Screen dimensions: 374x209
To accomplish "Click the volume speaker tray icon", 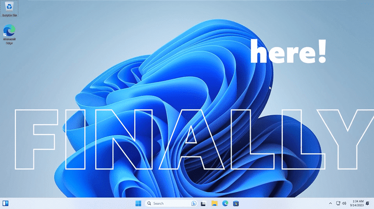I will click(344, 203).
